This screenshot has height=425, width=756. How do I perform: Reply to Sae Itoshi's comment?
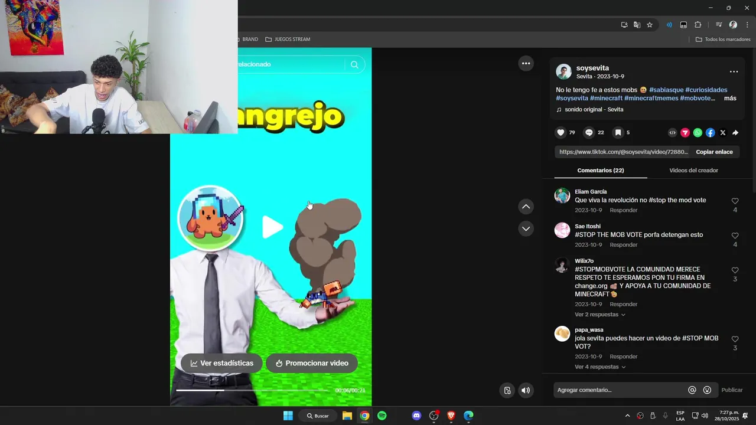point(623,245)
